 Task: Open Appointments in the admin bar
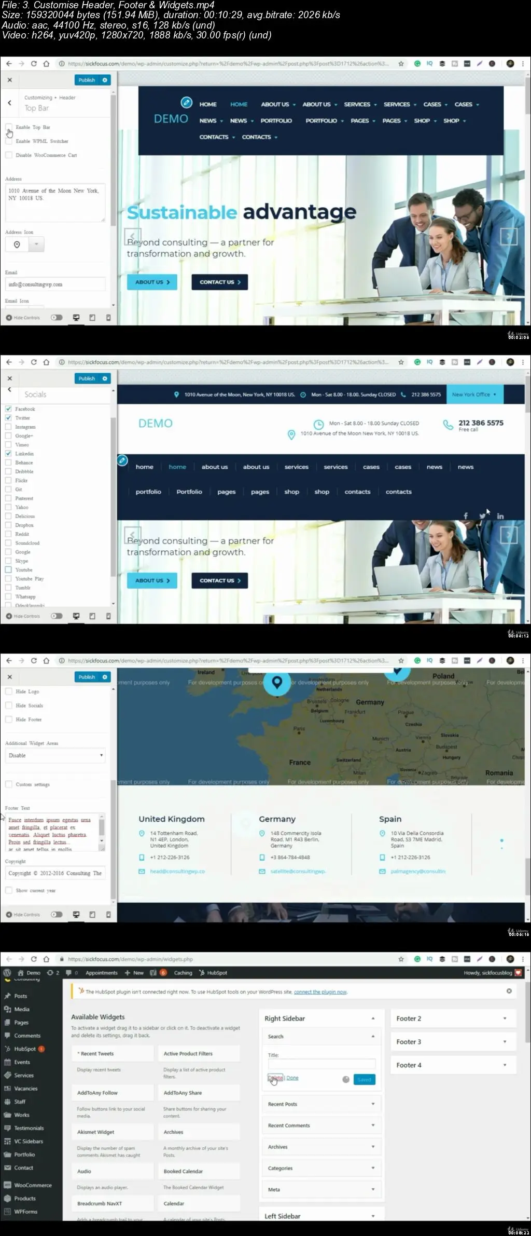tap(102, 973)
